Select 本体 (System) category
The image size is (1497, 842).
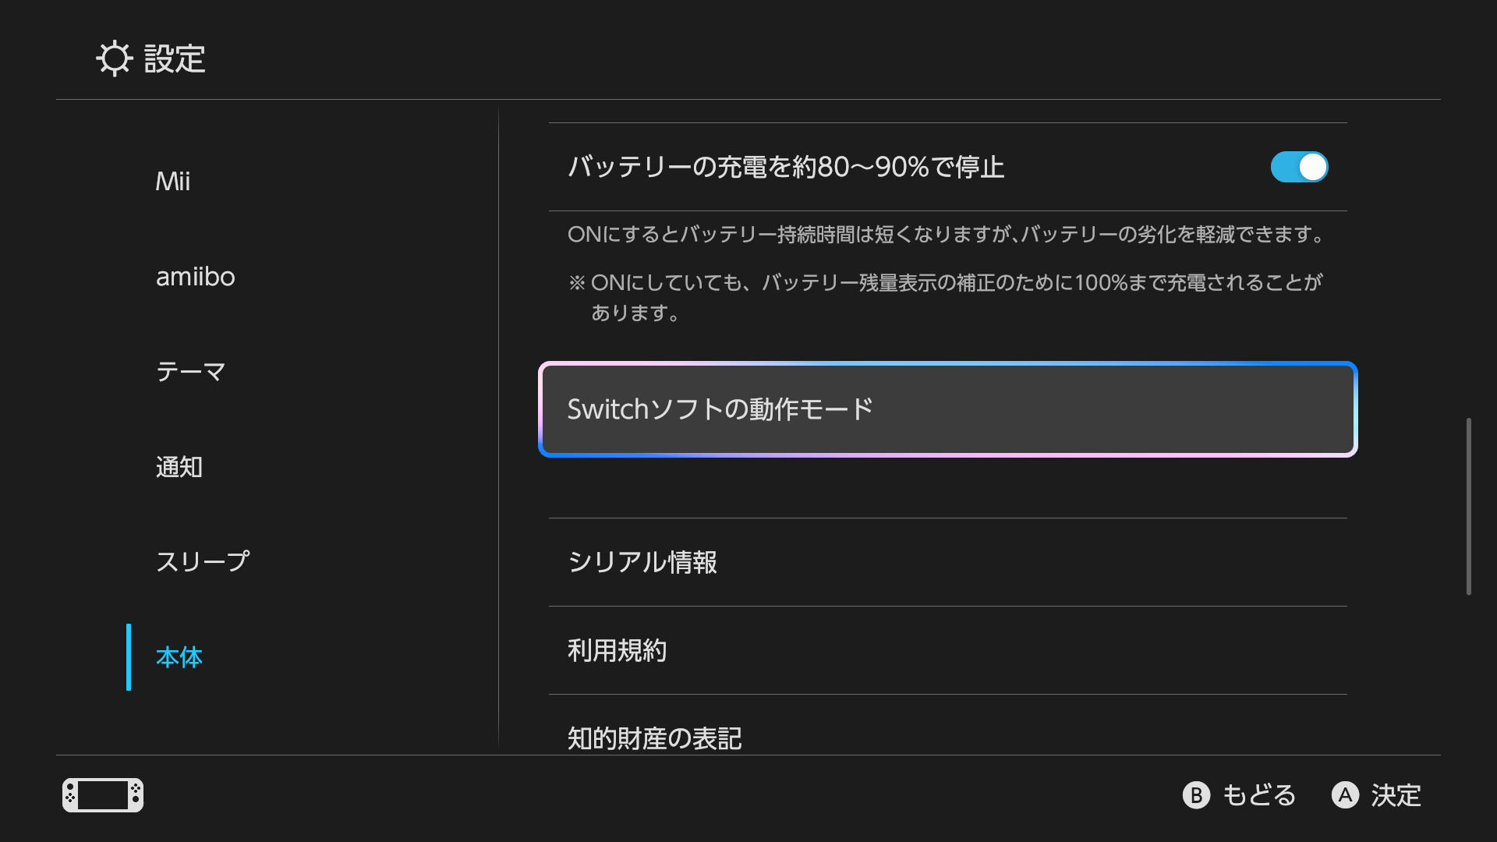(179, 657)
